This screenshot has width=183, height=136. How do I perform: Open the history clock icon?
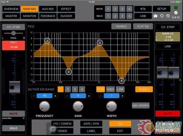[x=168, y=16]
